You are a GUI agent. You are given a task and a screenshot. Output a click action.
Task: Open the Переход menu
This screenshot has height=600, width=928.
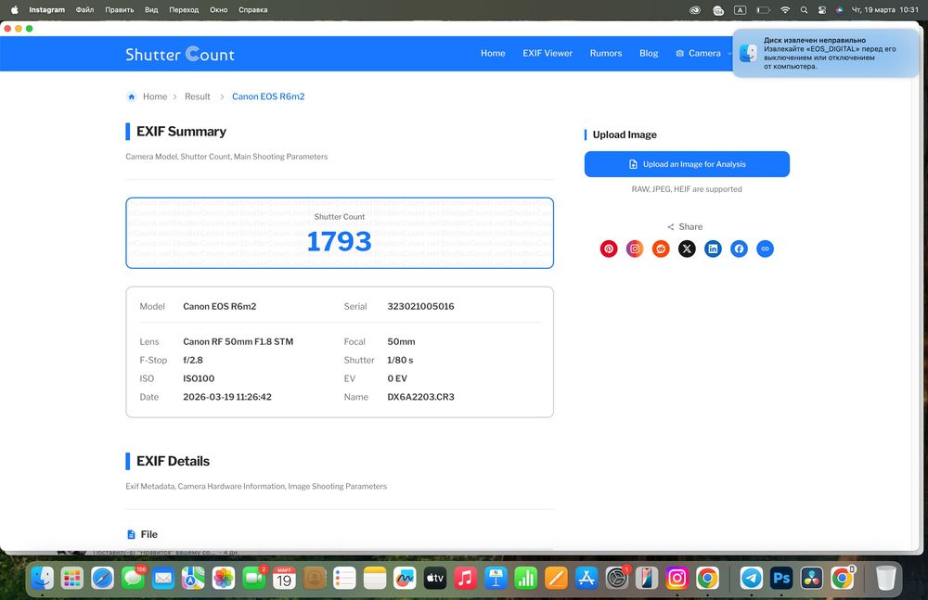(x=184, y=10)
